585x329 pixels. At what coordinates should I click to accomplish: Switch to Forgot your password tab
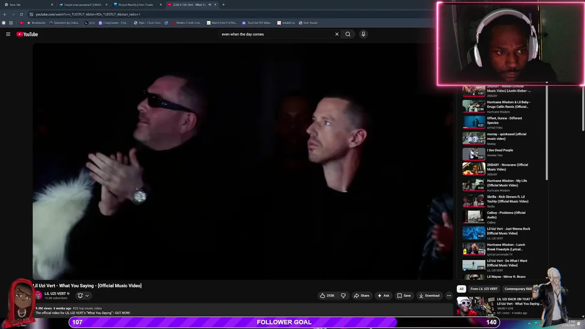(x=82, y=5)
